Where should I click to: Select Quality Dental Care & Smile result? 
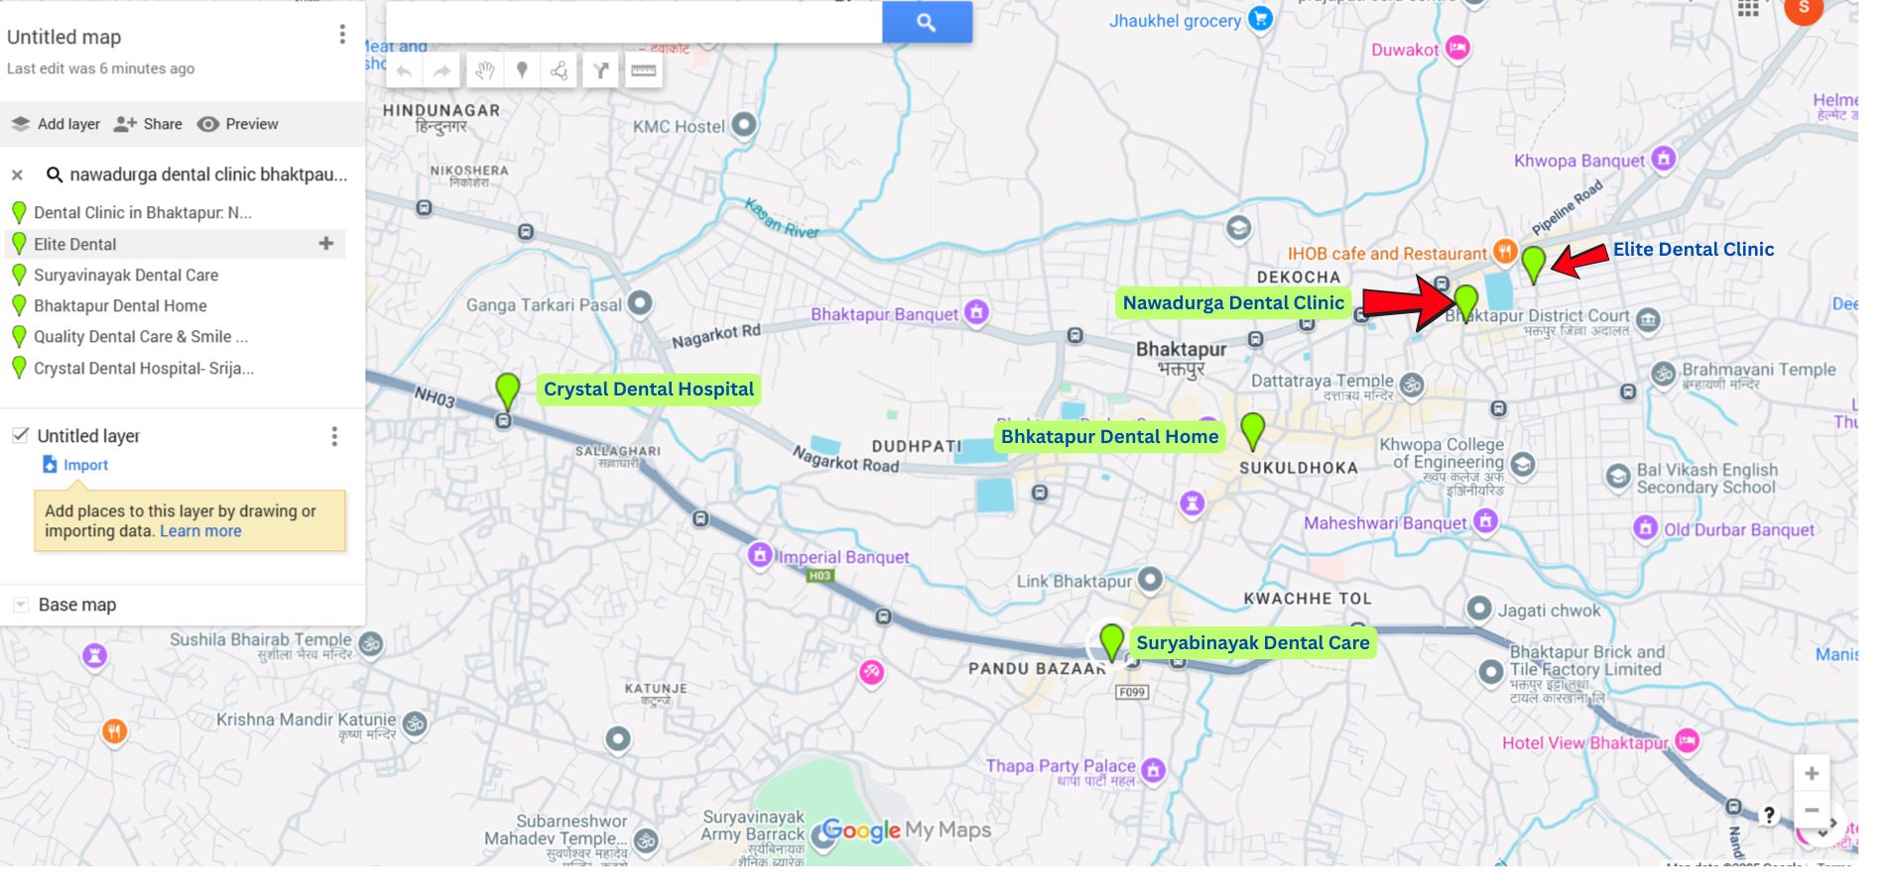141,336
